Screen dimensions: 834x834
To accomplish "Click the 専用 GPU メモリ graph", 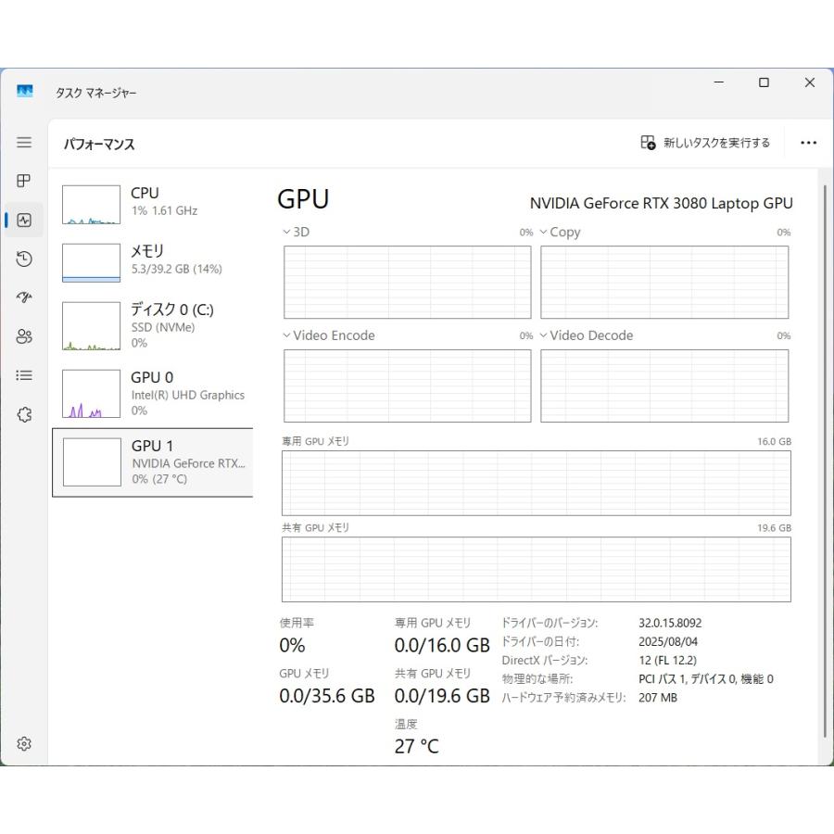I will click(537, 483).
